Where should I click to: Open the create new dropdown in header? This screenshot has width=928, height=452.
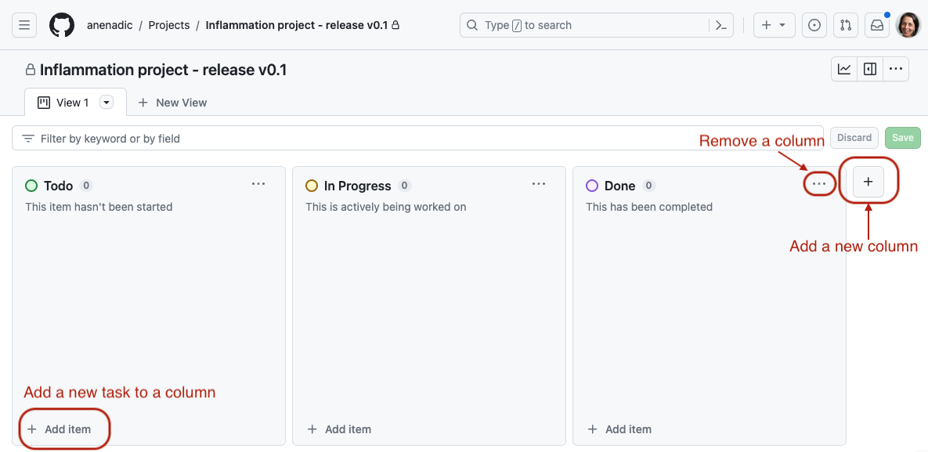click(x=774, y=24)
